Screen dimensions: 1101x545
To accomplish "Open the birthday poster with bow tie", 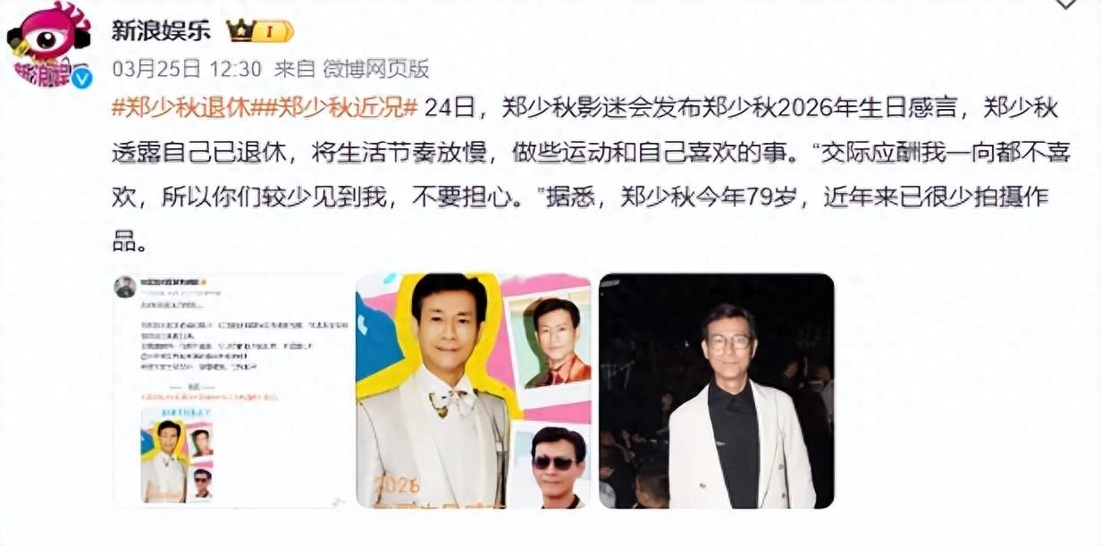I will (x=474, y=390).
